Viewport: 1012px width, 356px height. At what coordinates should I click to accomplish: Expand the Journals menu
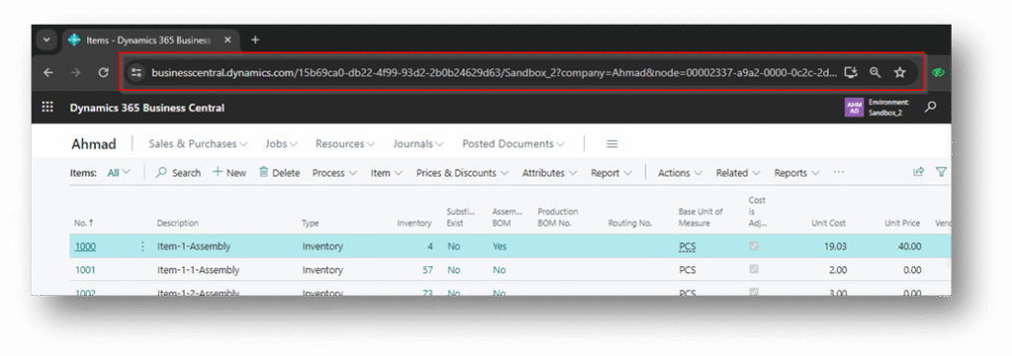(x=418, y=144)
